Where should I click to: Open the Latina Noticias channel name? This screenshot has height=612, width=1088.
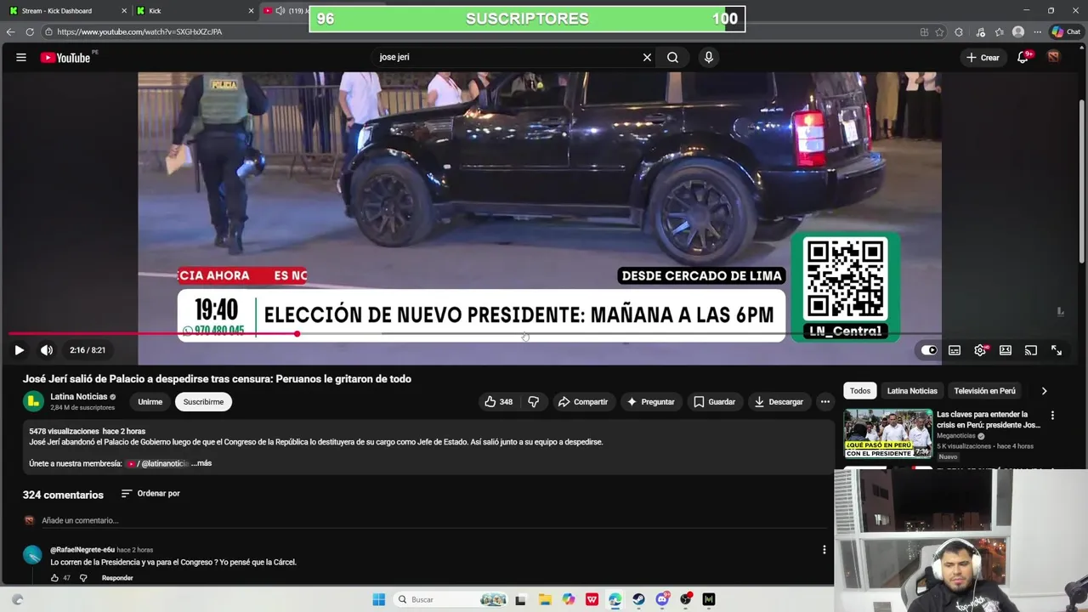[x=79, y=396]
